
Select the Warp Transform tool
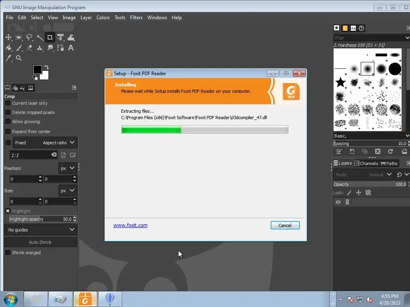click(x=71, y=38)
